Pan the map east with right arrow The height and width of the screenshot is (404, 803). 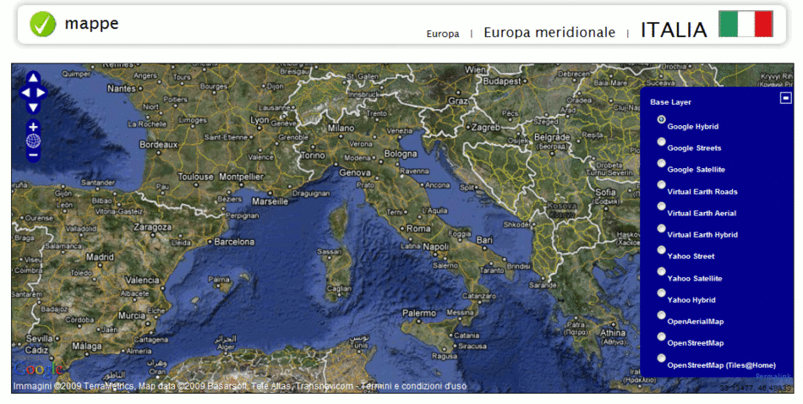pyautogui.click(x=41, y=93)
